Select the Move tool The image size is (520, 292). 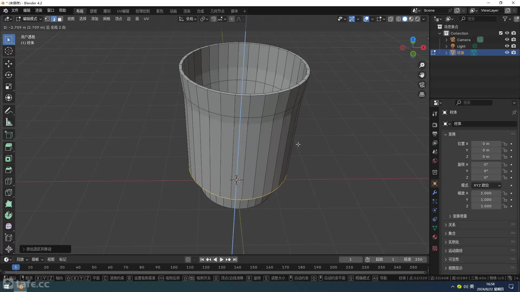click(9, 64)
